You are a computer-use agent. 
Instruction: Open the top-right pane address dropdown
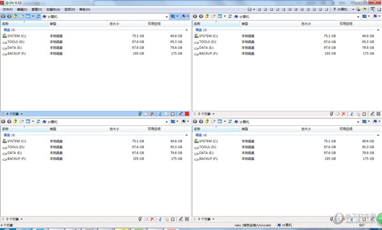pos(358,17)
